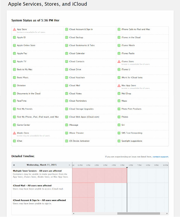Click the Documents in the Cloud service name
Screen dimensions: 180x217
(29, 93)
